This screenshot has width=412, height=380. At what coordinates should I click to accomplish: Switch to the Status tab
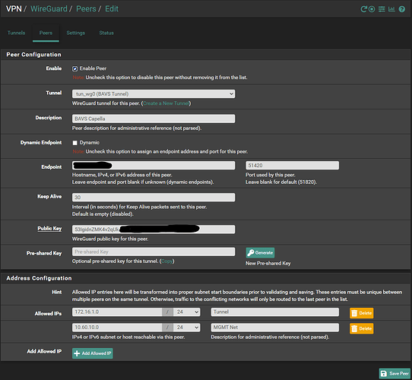pos(106,33)
